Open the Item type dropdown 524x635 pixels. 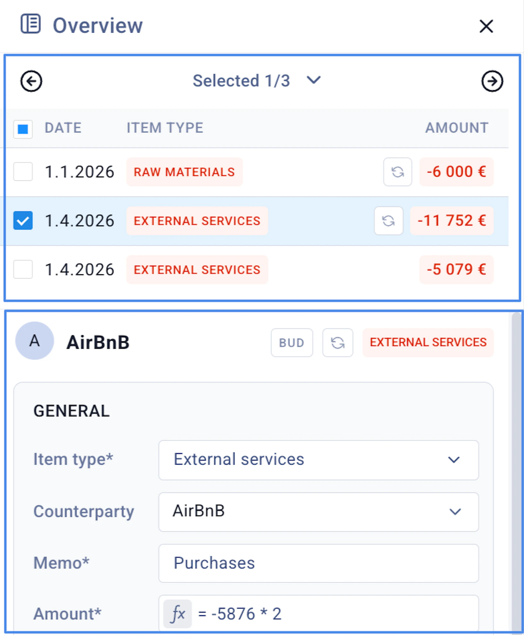click(318, 460)
